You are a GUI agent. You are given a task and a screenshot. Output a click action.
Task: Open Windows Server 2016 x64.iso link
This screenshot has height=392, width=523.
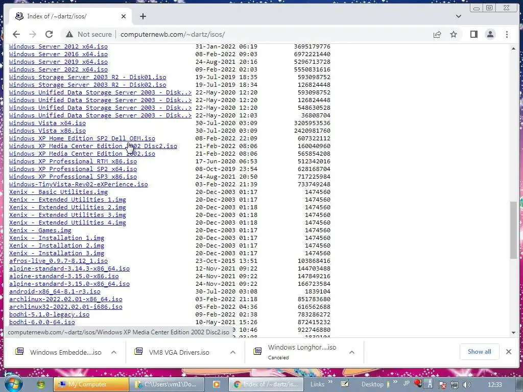click(58, 54)
